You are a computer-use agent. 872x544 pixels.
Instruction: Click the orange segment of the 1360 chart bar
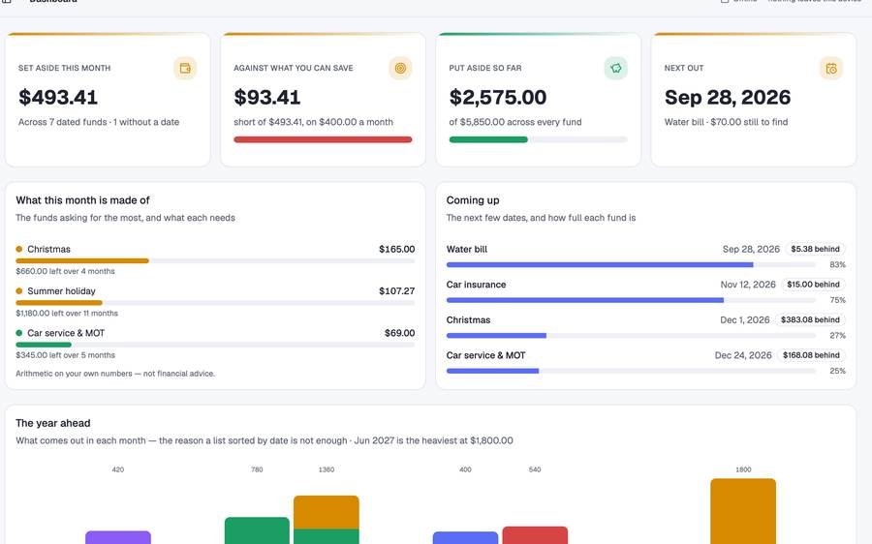[326, 512]
